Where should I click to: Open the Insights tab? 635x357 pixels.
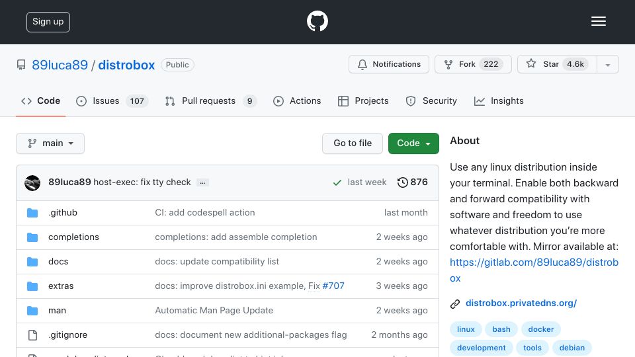499,100
